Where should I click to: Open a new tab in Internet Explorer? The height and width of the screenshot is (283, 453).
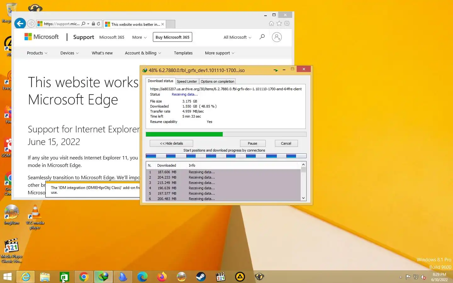[x=170, y=24]
